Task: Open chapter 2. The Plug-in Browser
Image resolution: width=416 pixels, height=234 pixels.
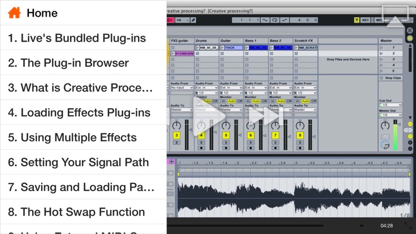Action: coord(83,63)
